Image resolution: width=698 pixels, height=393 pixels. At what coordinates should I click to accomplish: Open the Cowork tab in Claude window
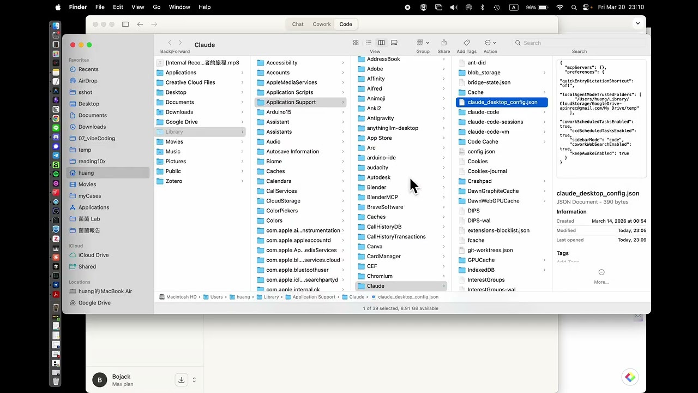coord(322,24)
